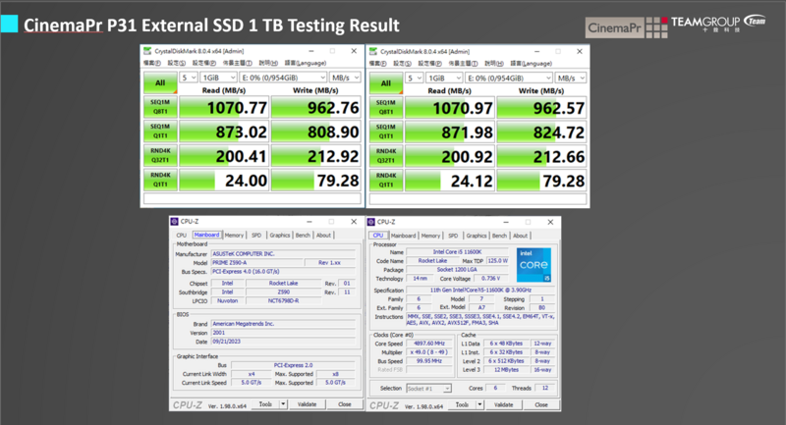Open MB/s unit dropdown in right CrystalDiskMark
The width and height of the screenshot is (786, 425).
coord(571,79)
